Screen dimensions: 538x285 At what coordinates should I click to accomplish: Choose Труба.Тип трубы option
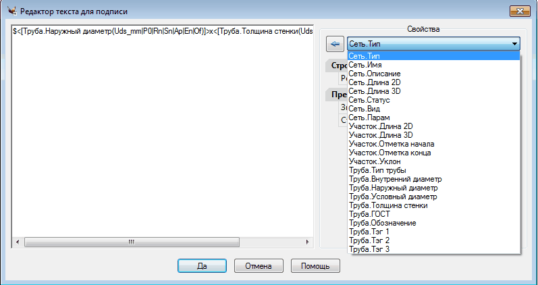pos(377,170)
